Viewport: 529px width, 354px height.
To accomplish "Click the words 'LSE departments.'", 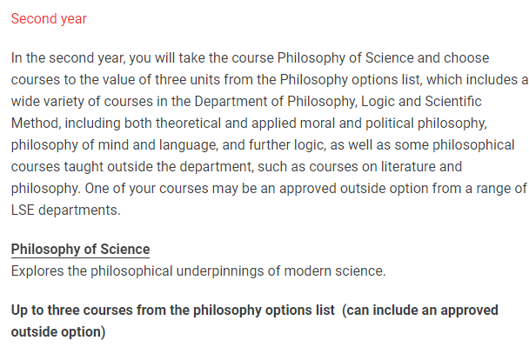I will click(66, 210).
